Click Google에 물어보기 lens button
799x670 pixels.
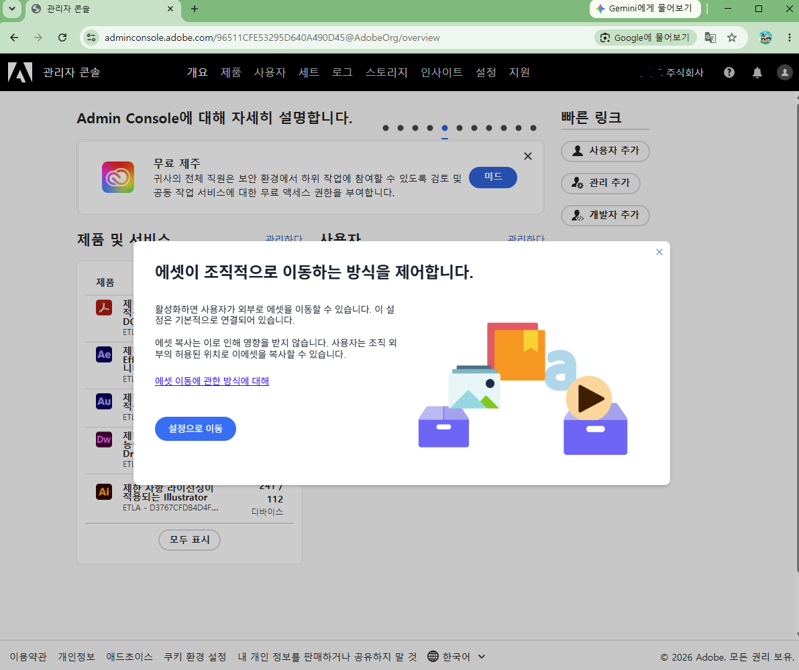(x=645, y=37)
